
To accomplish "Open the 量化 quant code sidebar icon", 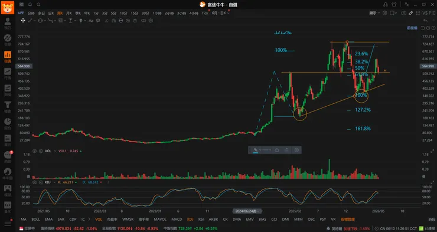I will coord(8,207).
